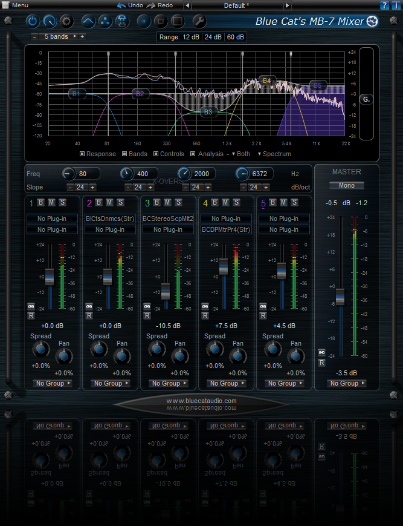Click the R reset button on master
Screen dimensions: 403x526
[321, 363]
